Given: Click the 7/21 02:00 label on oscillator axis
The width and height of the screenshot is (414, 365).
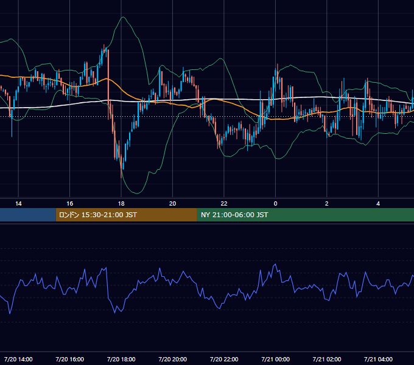Looking at the screenshot, I should (x=326, y=359).
